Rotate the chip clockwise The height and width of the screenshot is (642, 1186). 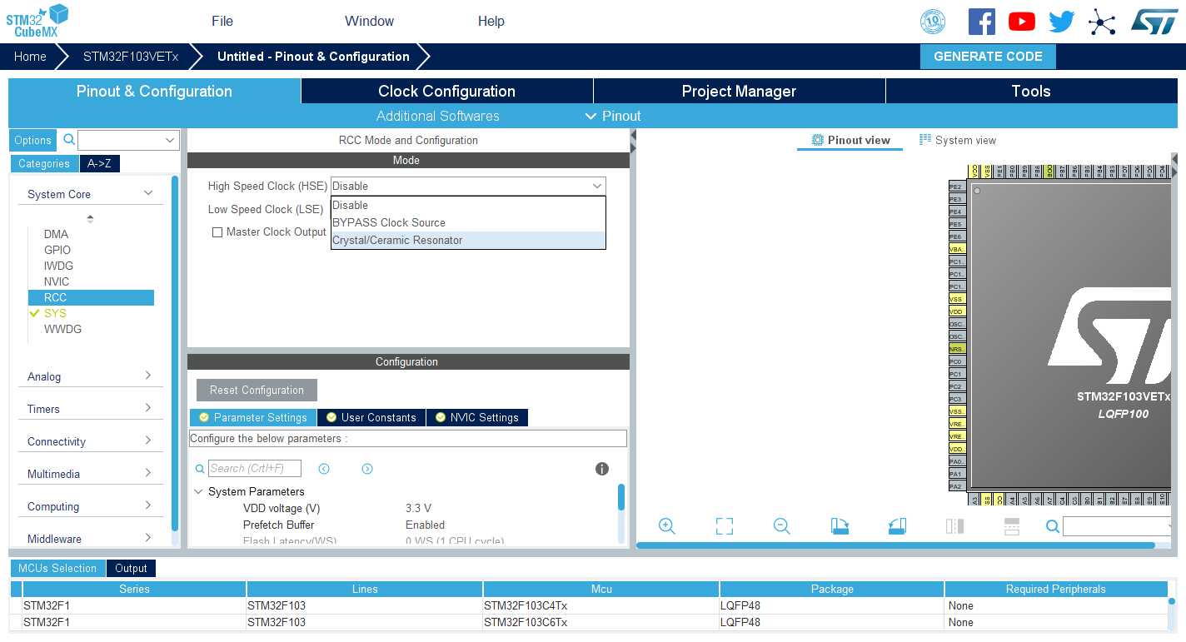pyautogui.click(x=840, y=525)
